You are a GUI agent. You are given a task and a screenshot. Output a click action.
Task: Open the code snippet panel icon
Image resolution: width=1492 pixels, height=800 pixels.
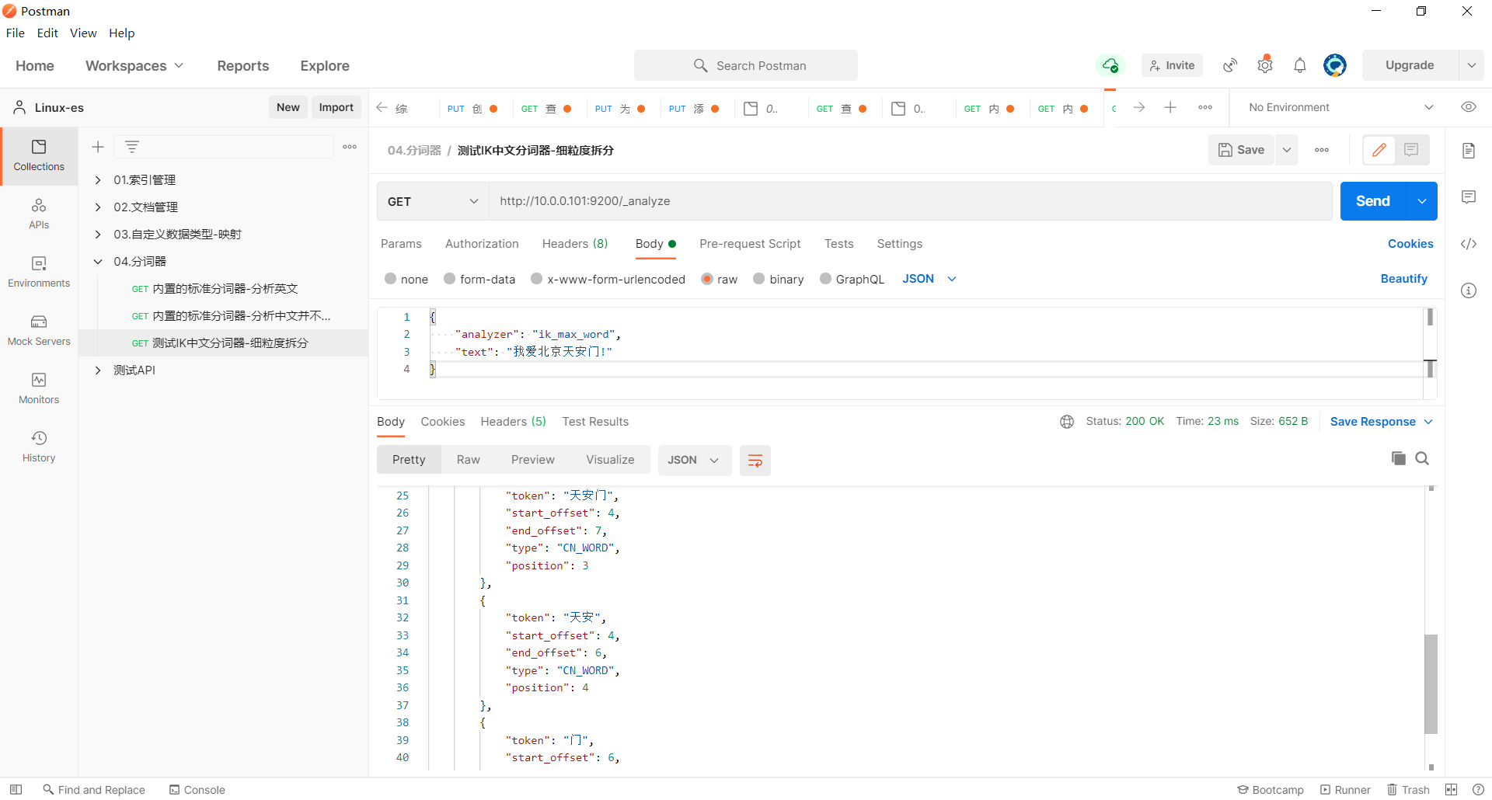(x=1469, y=244)
